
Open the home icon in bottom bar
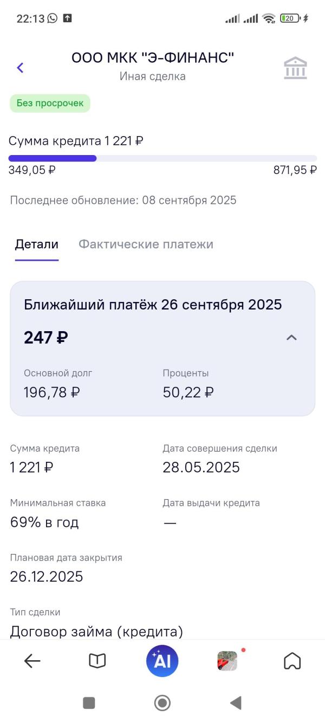(292, 661)
